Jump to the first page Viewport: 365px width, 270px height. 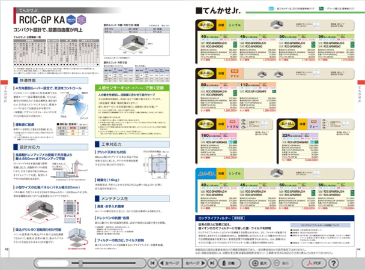point(152,263)
